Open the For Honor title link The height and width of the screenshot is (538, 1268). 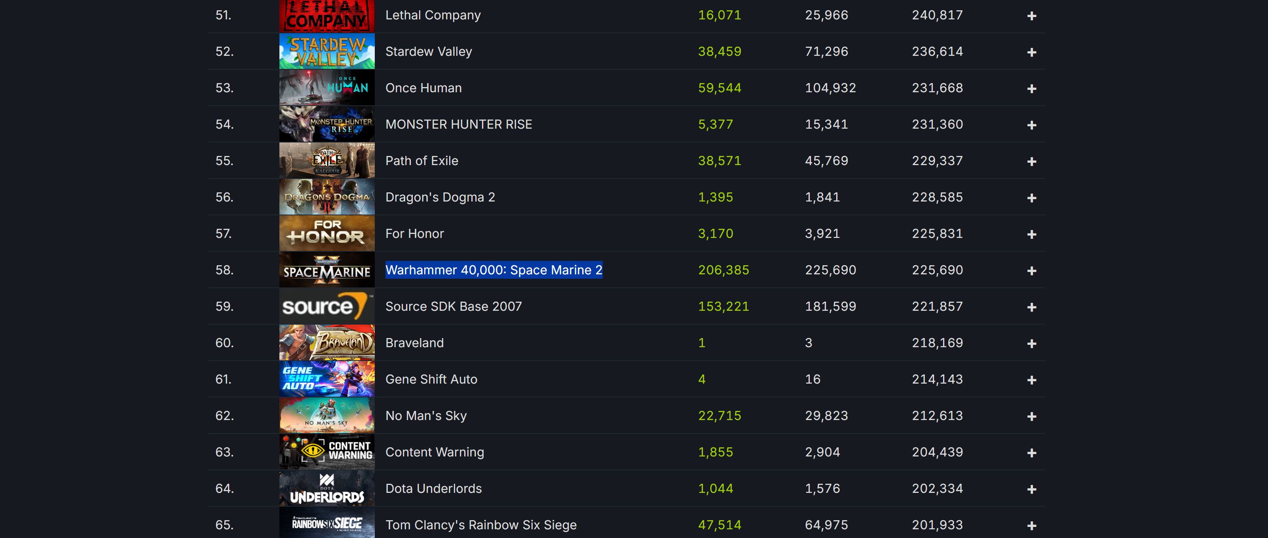(x=414, y=234)
